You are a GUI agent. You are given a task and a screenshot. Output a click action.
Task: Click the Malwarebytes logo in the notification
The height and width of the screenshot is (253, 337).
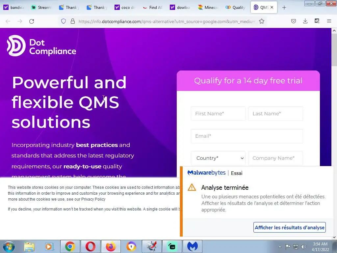click(x=206, y=173)
